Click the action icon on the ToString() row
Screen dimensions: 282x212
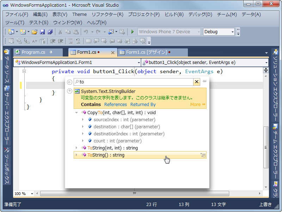[x=203, y=155]
